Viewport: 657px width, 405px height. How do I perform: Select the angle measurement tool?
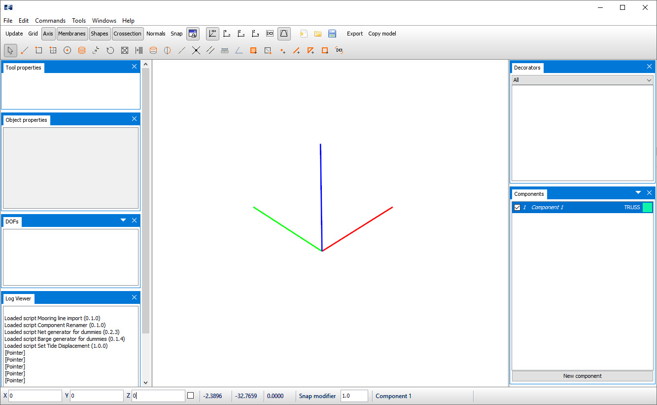coord(239,50)
